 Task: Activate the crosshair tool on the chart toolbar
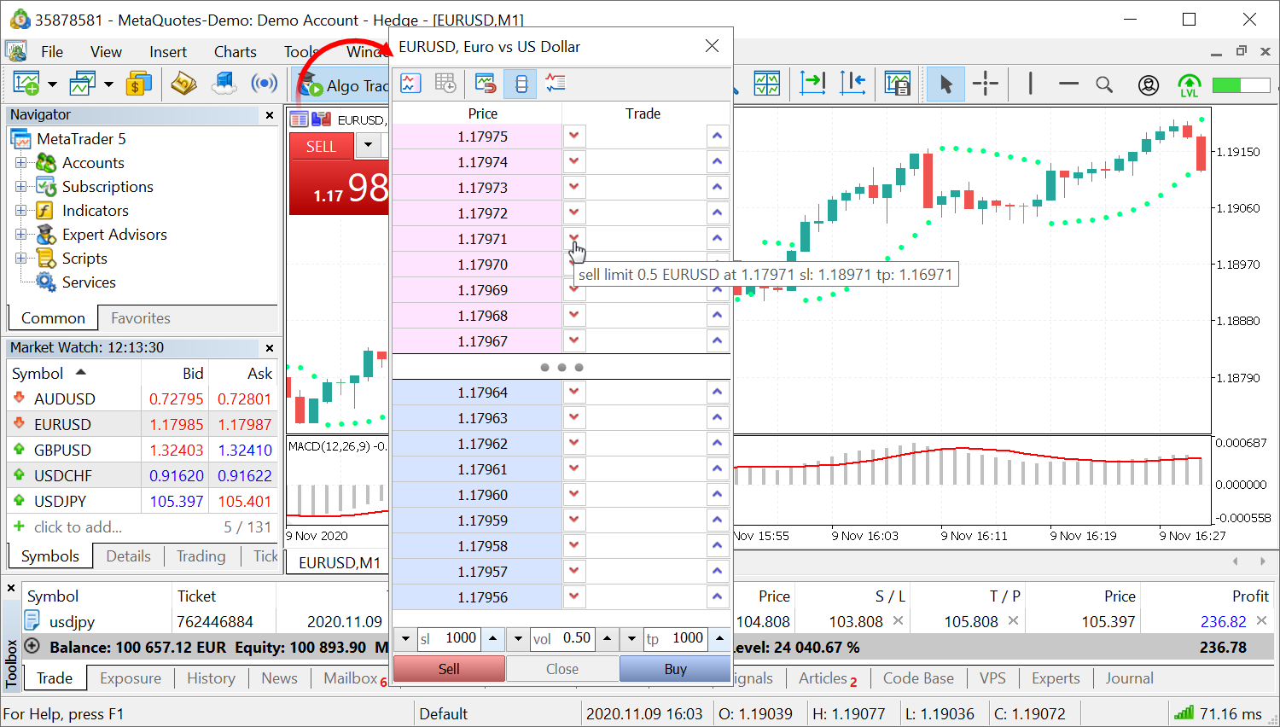pyautogui.click(x=987, y=84)
